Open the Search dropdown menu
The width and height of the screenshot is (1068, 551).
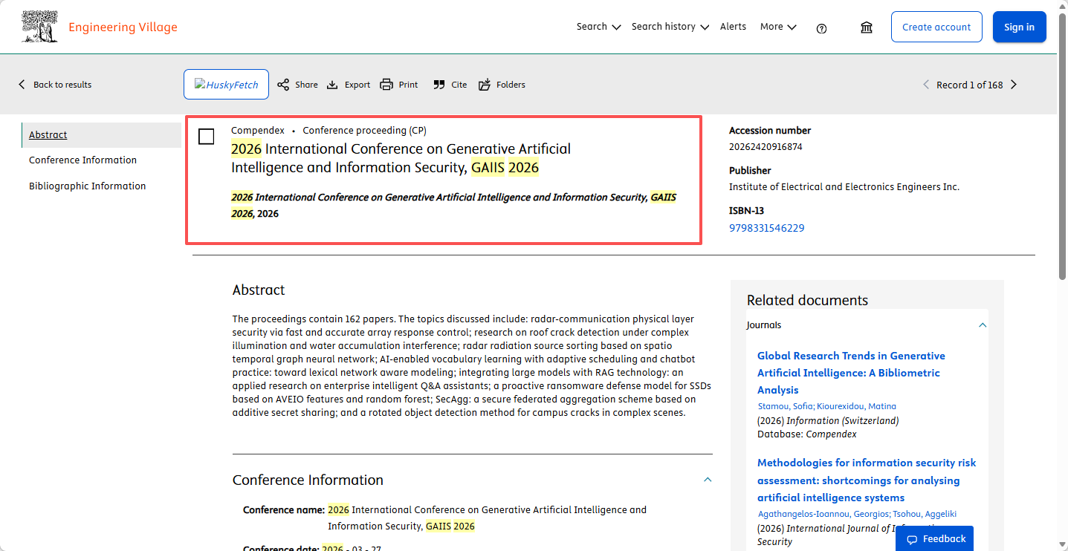(598, 27)
